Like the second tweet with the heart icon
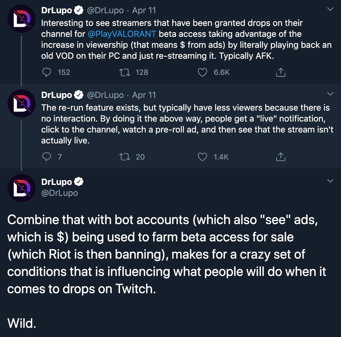 click(202, 157)
